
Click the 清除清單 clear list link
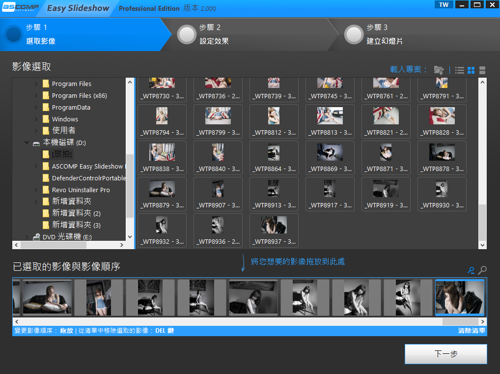472,331
